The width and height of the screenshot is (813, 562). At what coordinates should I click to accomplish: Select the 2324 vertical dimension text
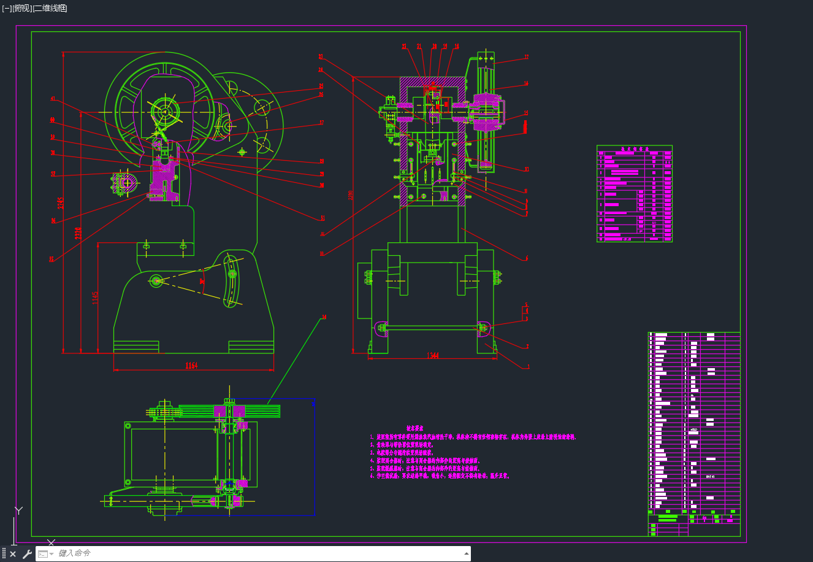(78, 233)
